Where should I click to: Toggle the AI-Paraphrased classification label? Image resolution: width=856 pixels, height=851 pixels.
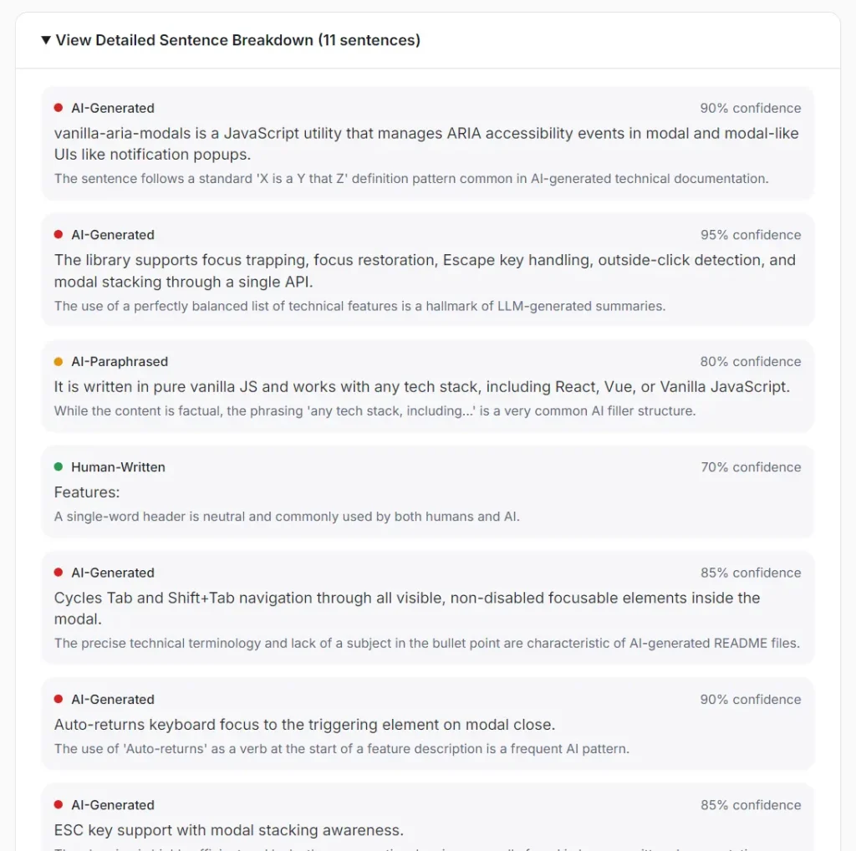click(x=120, y=361)
